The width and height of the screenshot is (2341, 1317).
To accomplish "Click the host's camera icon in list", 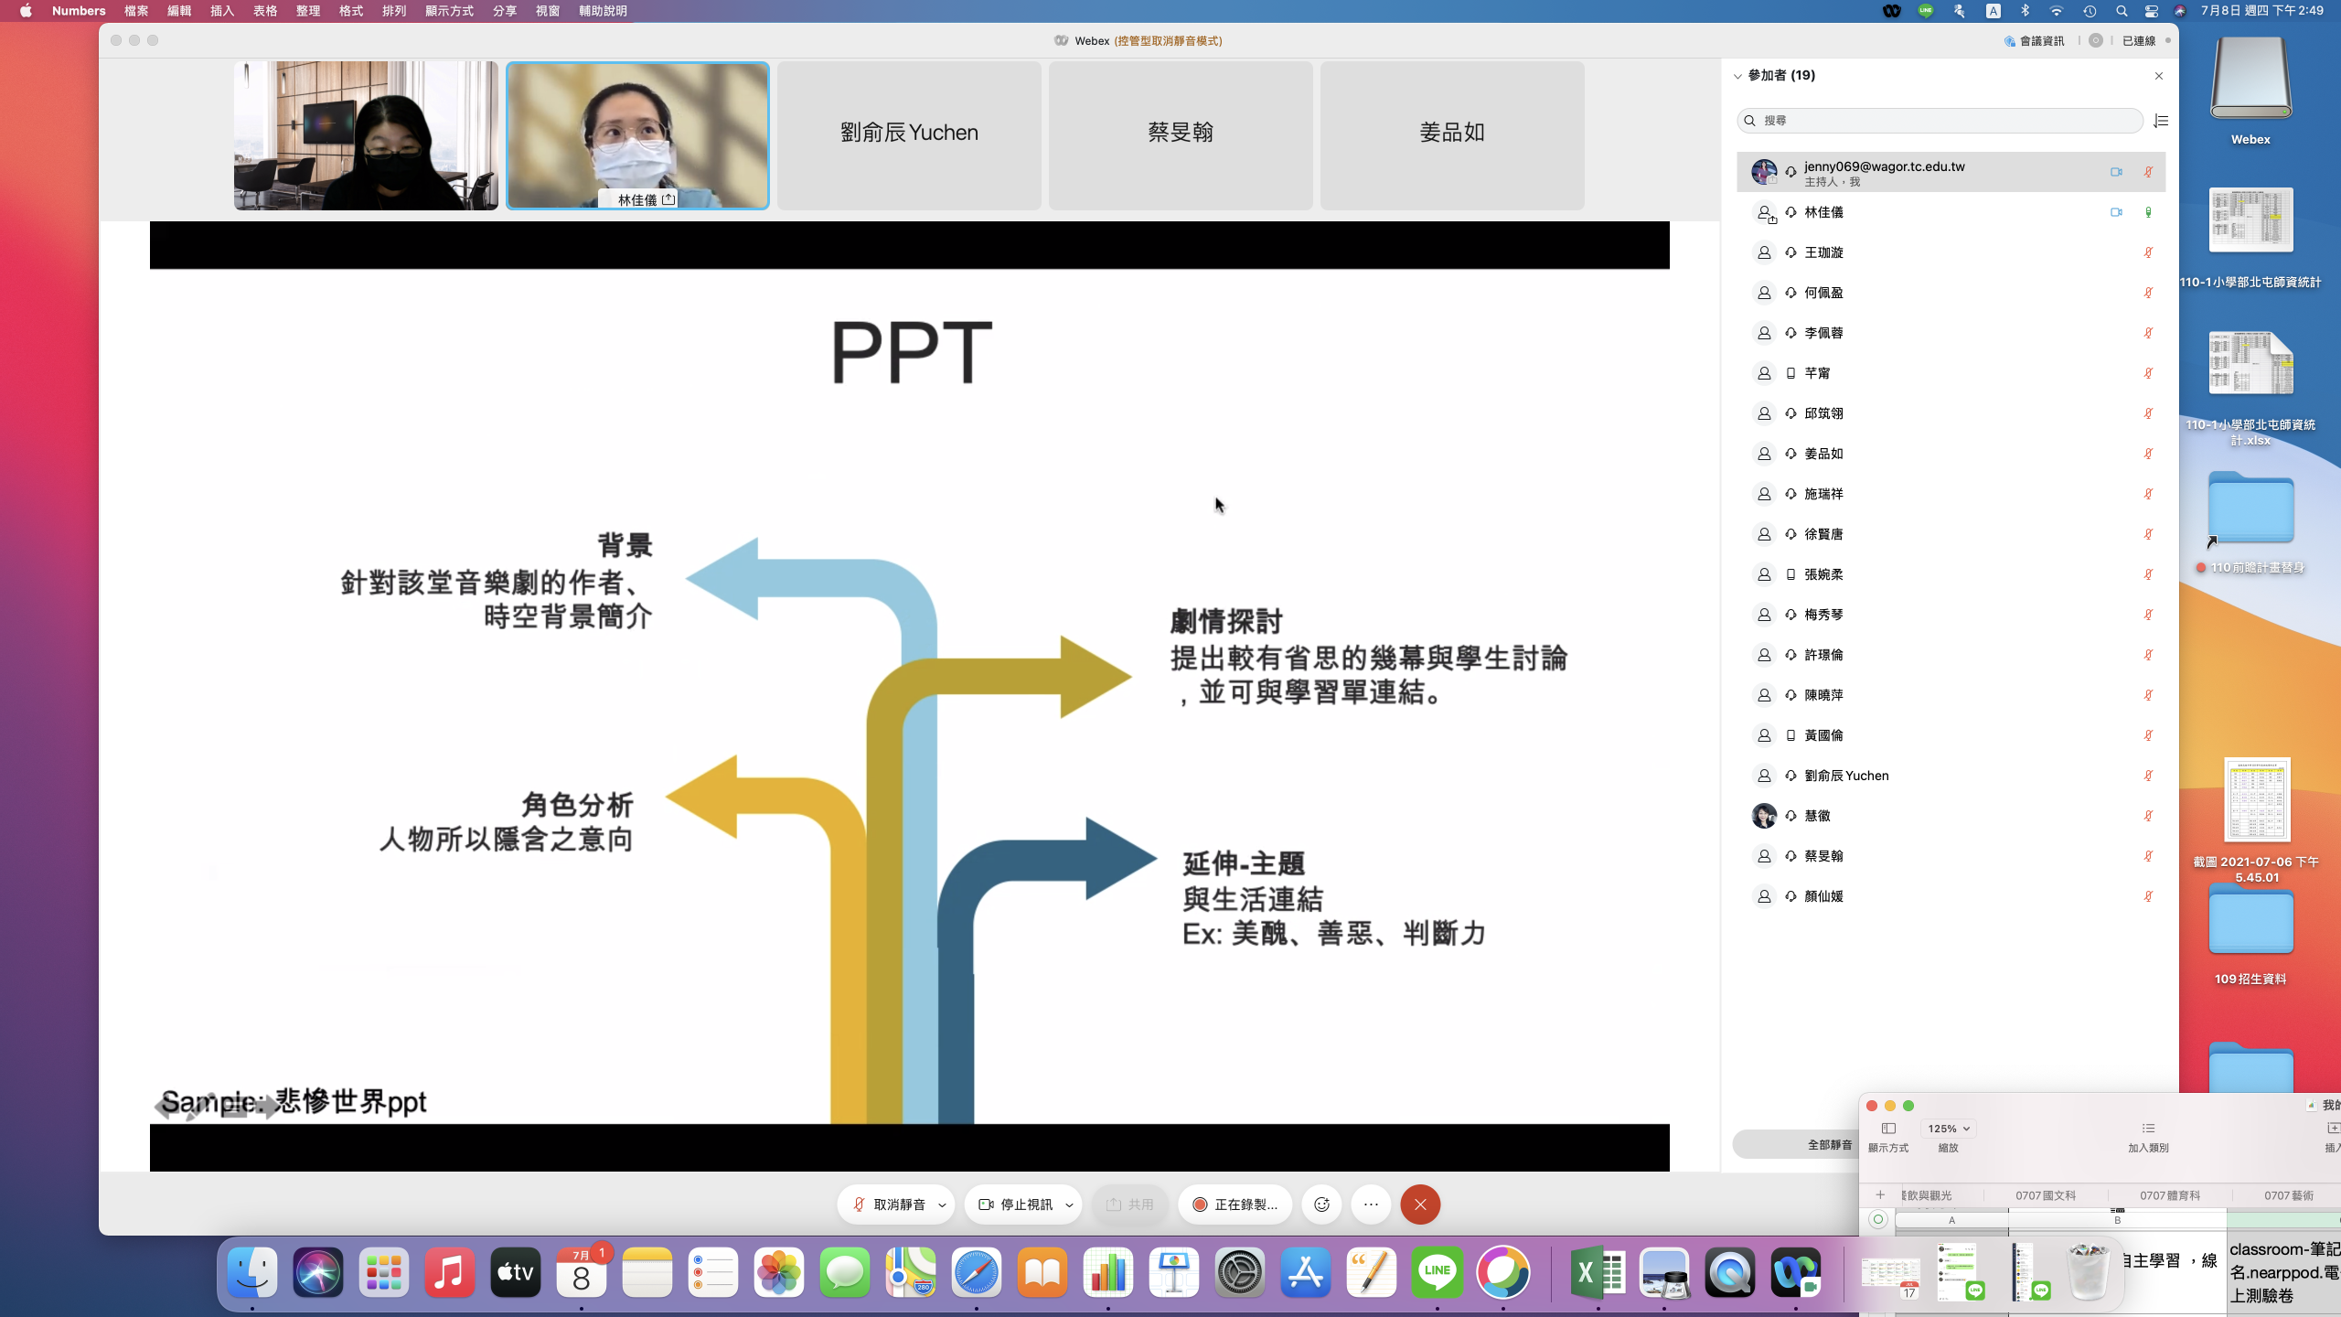I will click(x=2116, y=172).
